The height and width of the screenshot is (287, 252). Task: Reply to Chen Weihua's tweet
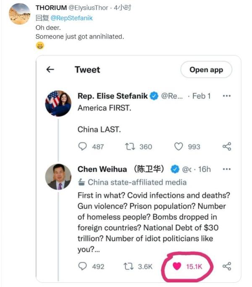point(83,266)
